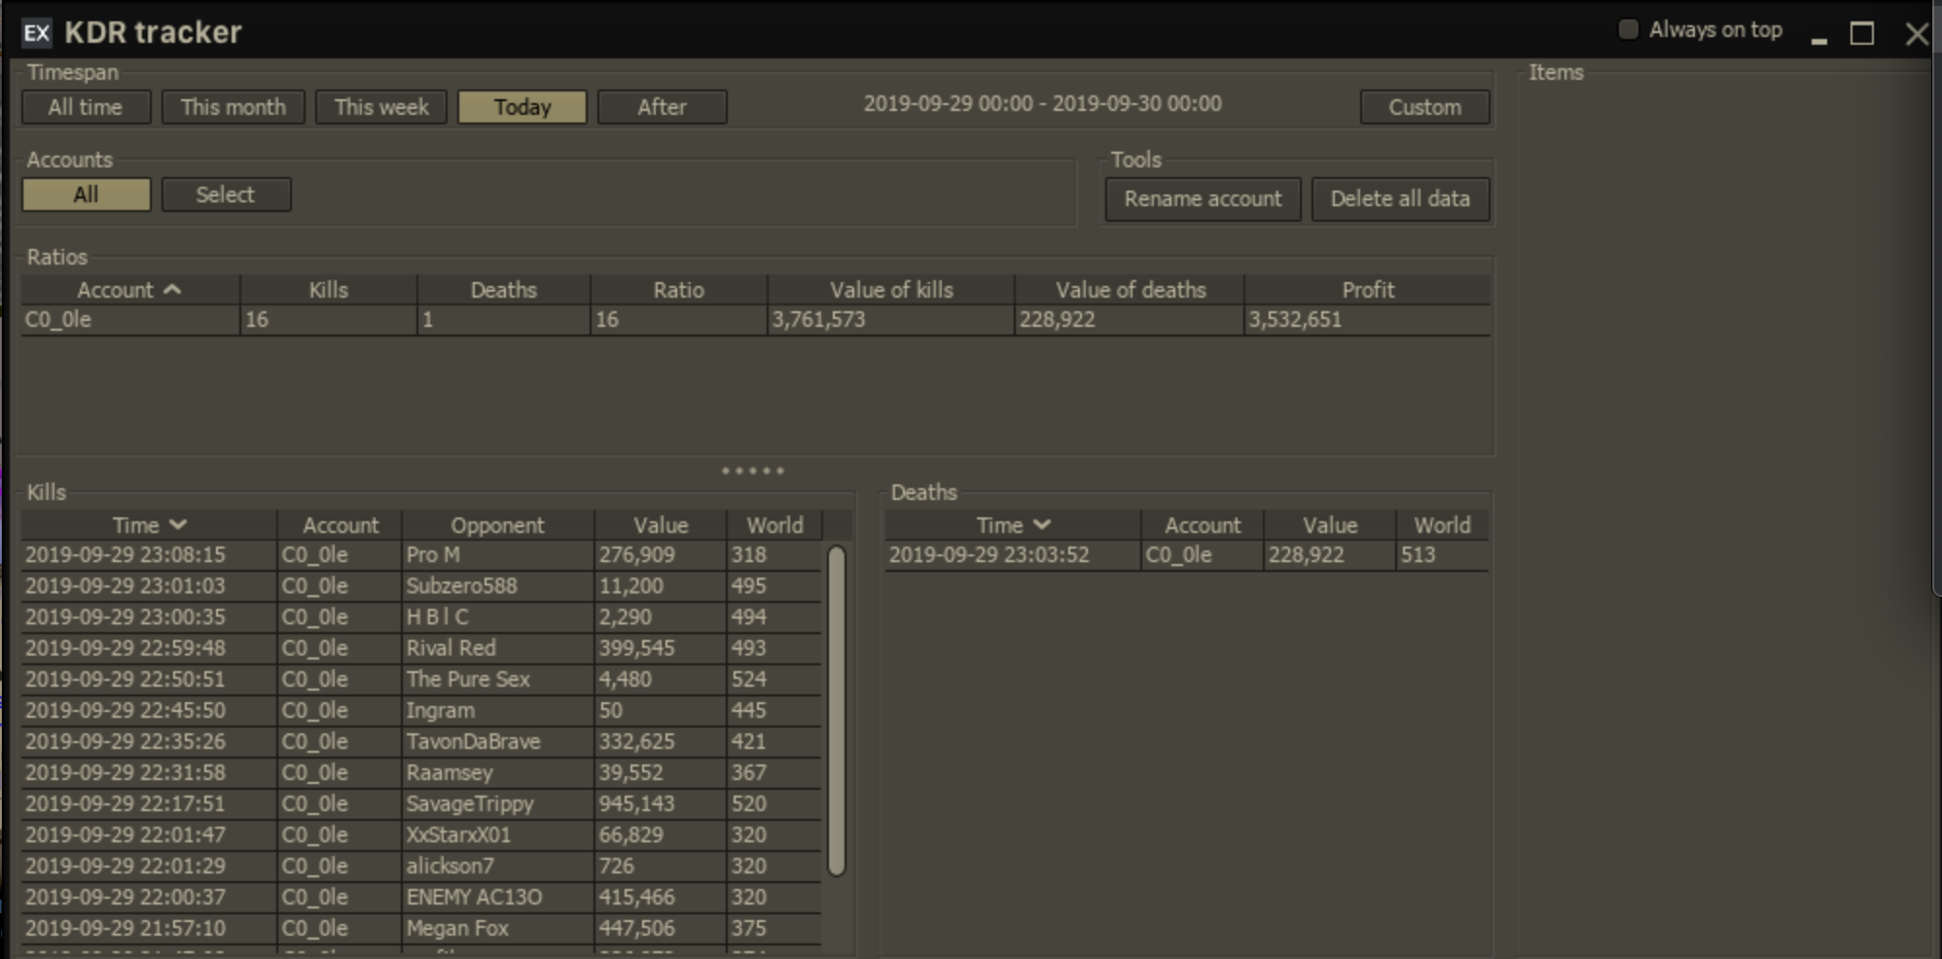Click the EX logo icon in title bar

[36, 33]
